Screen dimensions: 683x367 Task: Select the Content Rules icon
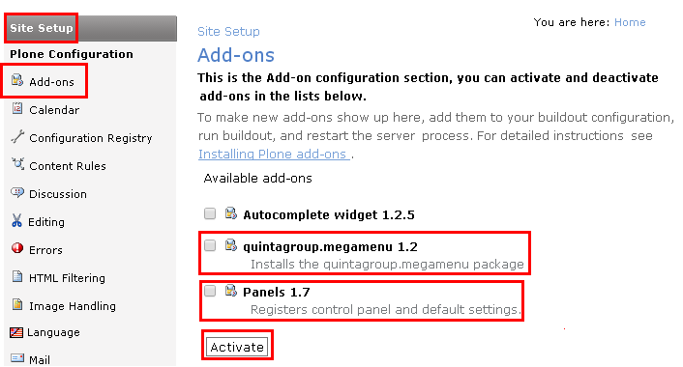pyautogui.click(x=17, y=164)
